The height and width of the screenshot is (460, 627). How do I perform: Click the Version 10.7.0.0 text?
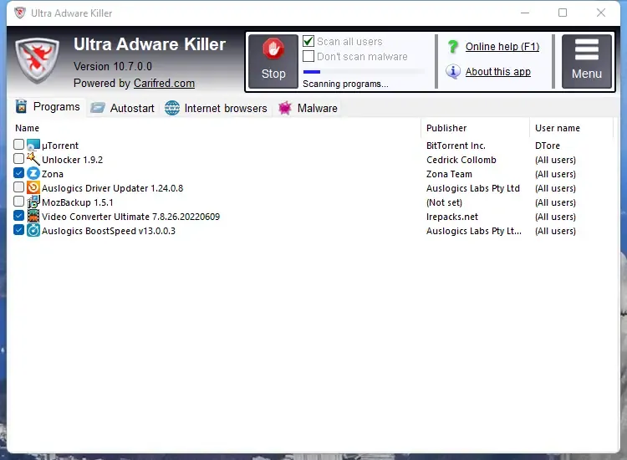coord(113,66)
